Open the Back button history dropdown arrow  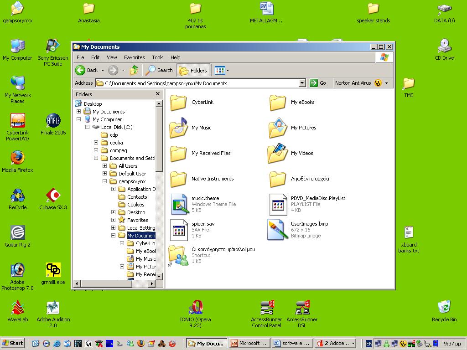tap(103, 71)
